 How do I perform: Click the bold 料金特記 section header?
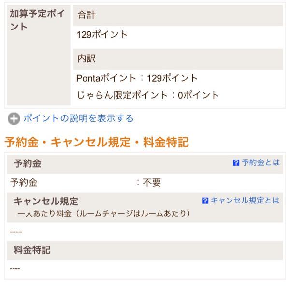pyautogui.click(x=32, y=250)
